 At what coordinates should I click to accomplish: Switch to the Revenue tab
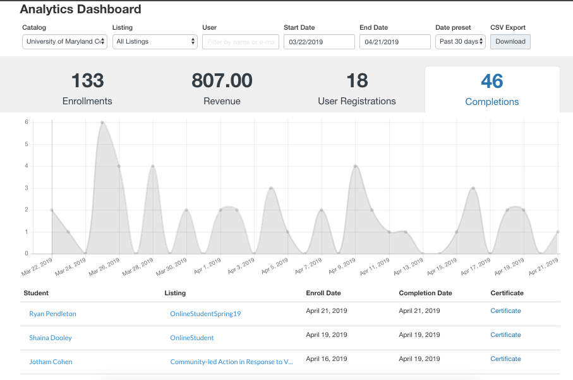[222, 89]
